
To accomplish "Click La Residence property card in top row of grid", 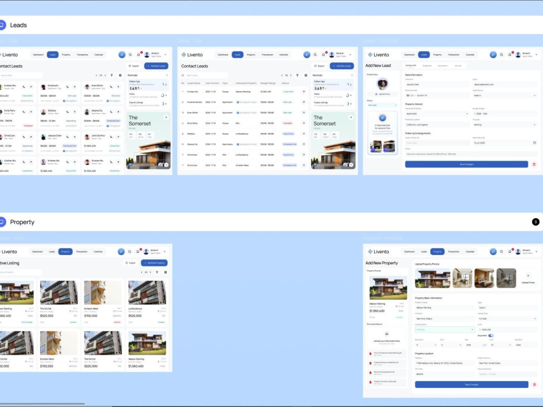I will [147, 302].
